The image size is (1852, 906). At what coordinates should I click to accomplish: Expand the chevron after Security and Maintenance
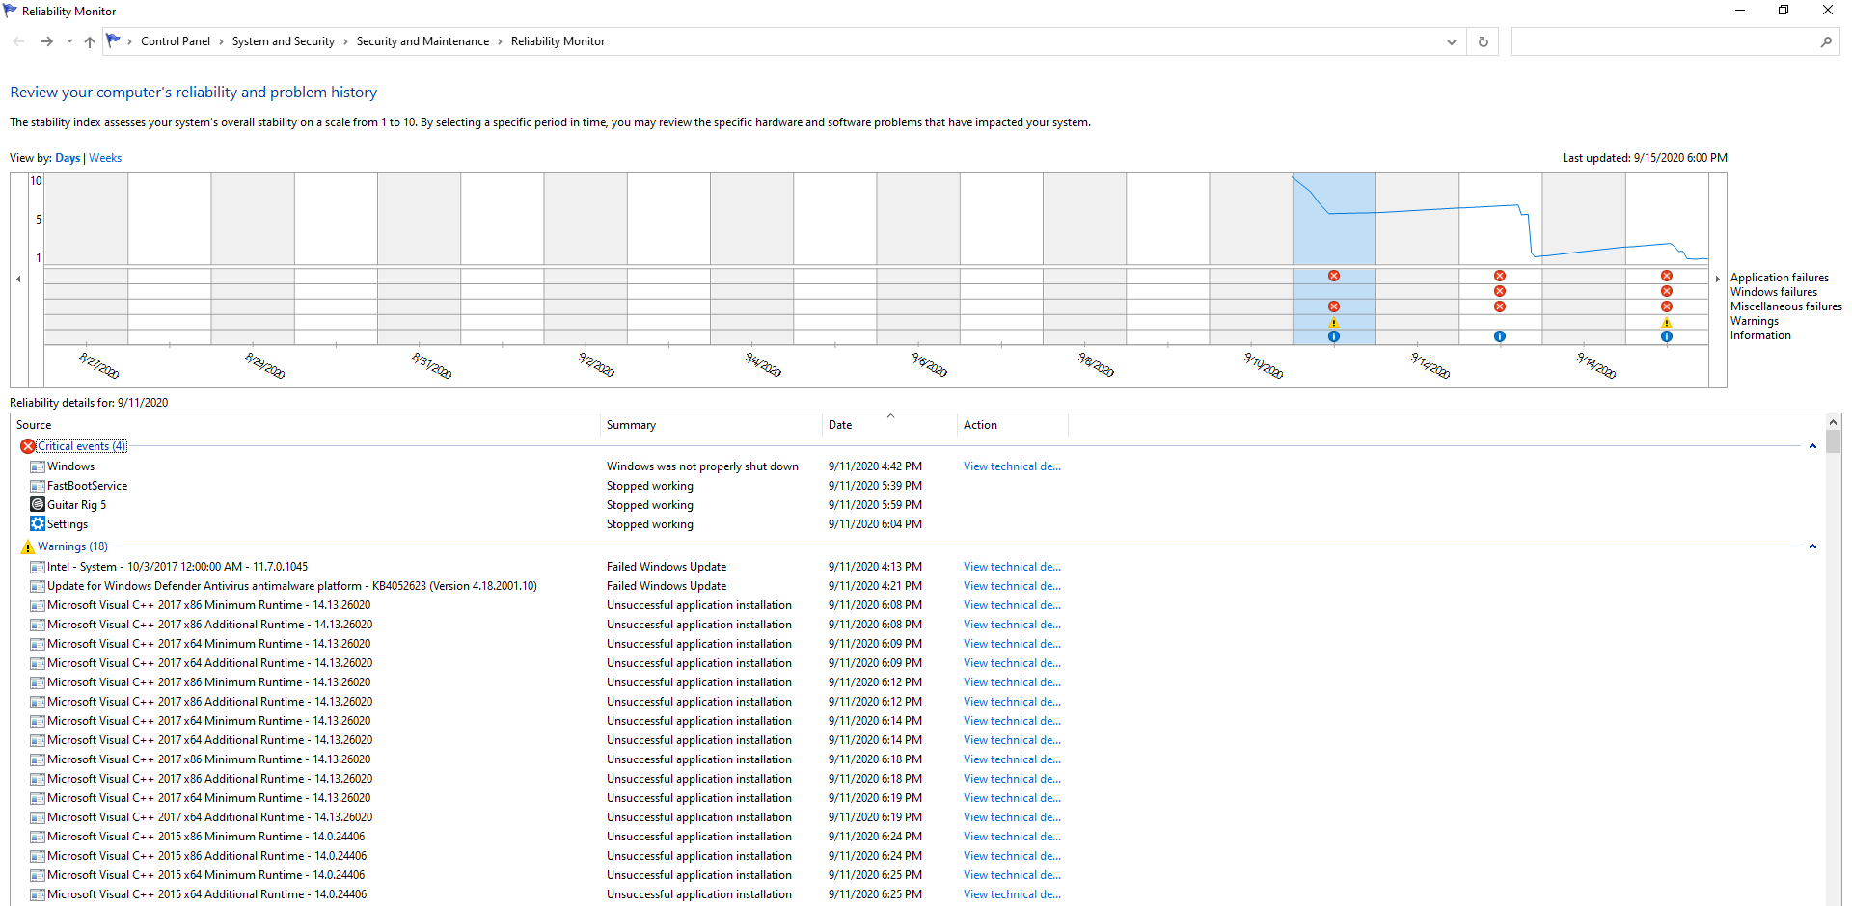[500, 41]
